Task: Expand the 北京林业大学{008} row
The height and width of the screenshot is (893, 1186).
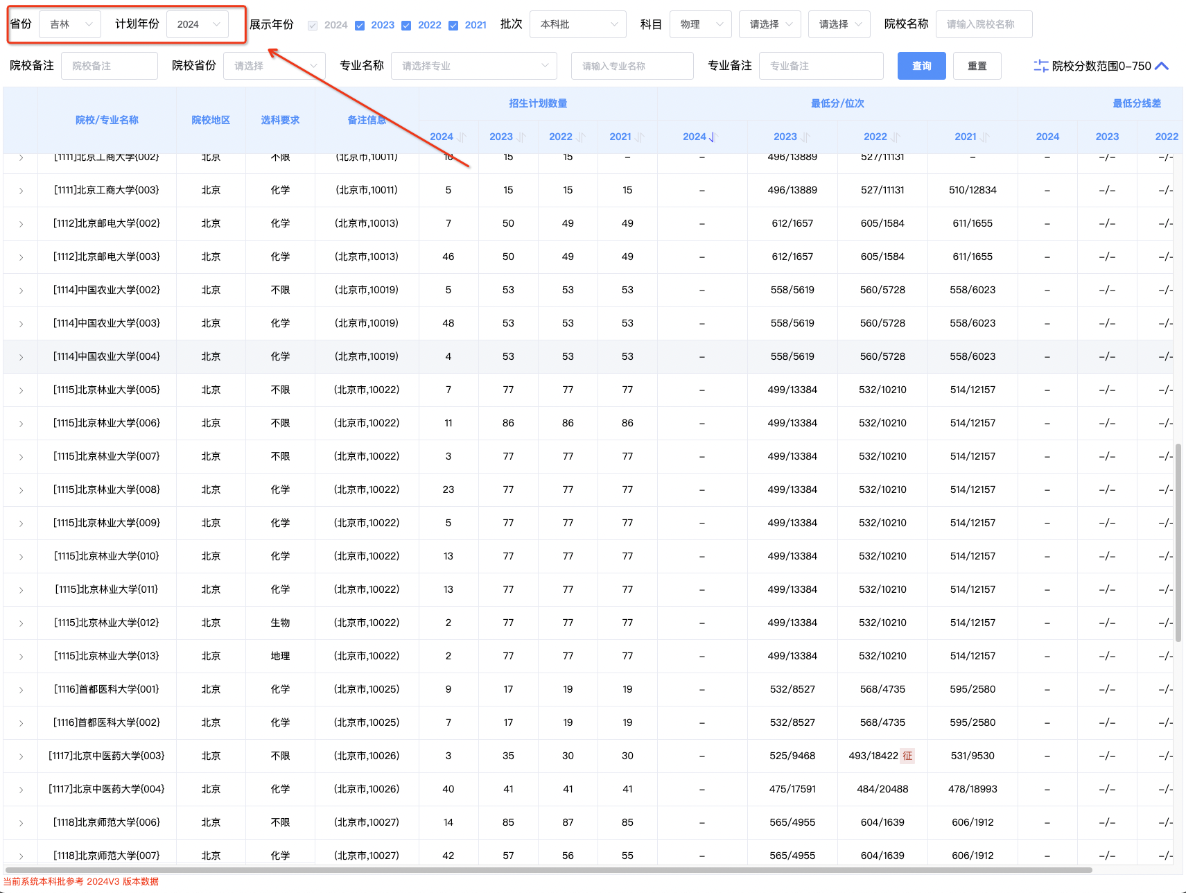Action: click(x=21, y=490)
